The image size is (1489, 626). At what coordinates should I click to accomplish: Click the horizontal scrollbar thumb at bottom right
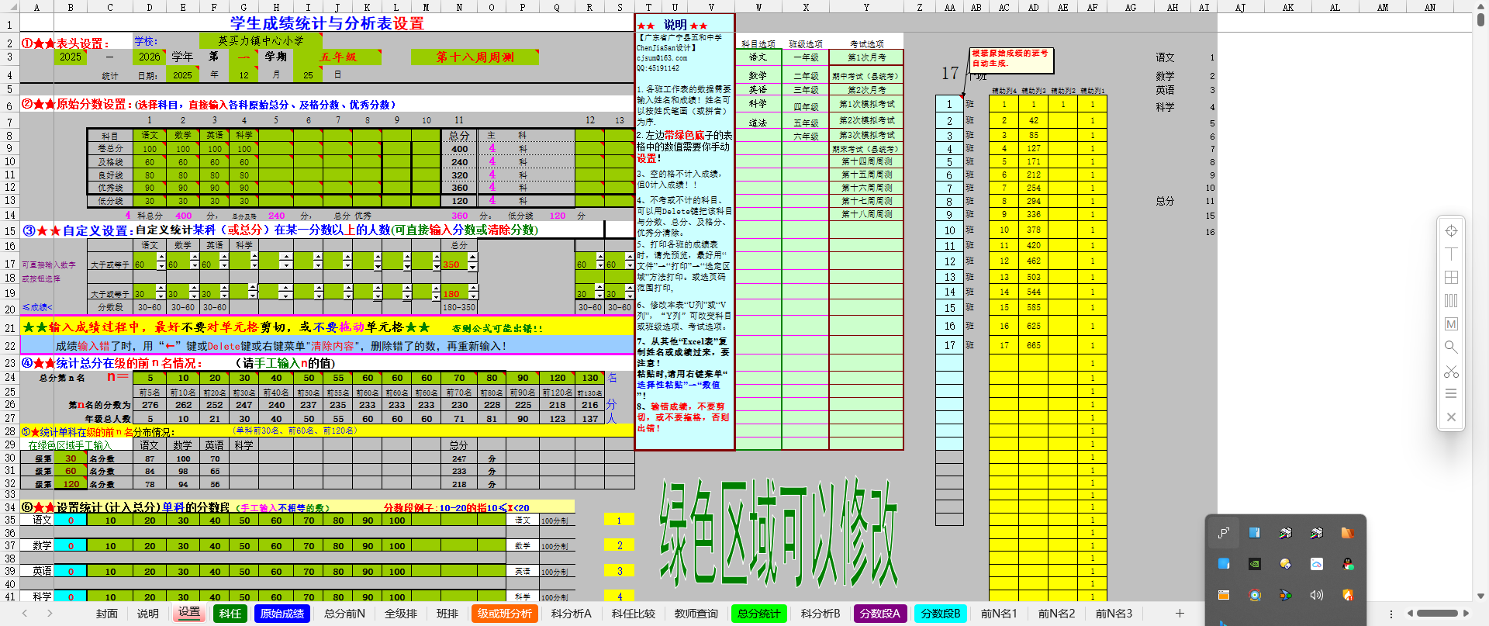pyautogui.click(x=1437, y=614)
